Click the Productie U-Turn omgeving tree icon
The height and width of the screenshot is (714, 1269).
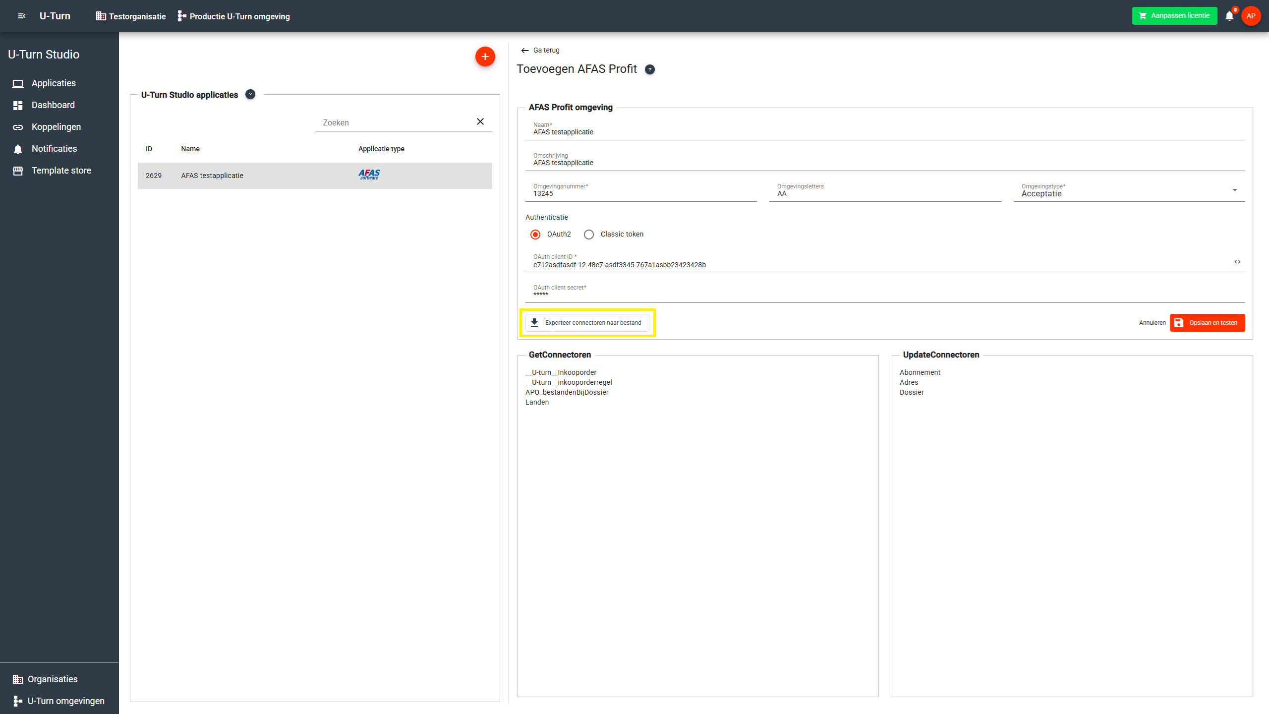(x=182, y=16)
